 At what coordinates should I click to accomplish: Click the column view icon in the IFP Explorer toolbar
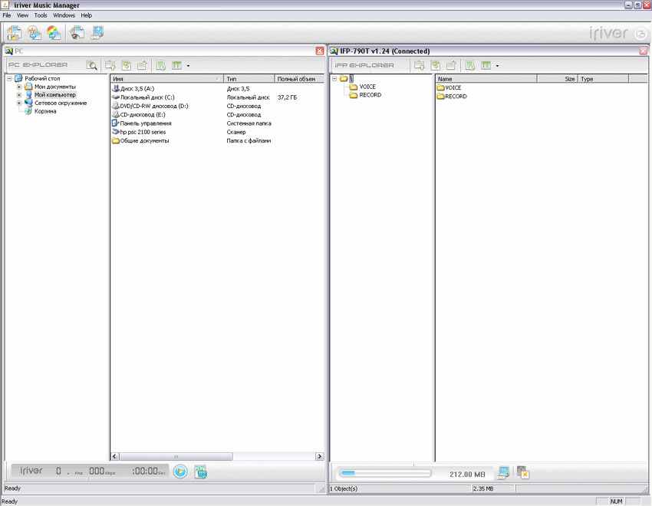tap(486, 65)
